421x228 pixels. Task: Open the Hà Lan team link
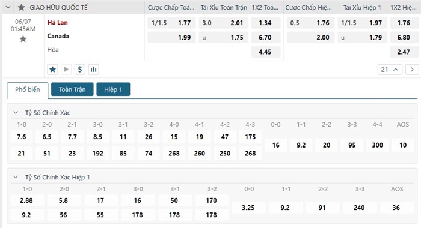tap(58, 23)
